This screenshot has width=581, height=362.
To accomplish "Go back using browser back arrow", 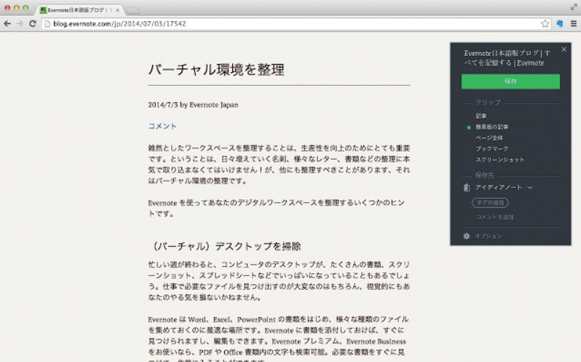I will coord(7,24).
